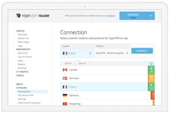Select the Bandwidth section heading

point(23,49)
